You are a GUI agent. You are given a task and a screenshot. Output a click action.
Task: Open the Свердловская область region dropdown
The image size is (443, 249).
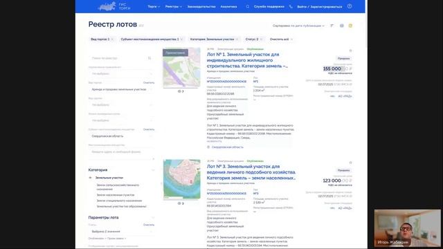[x=122, y=136]
